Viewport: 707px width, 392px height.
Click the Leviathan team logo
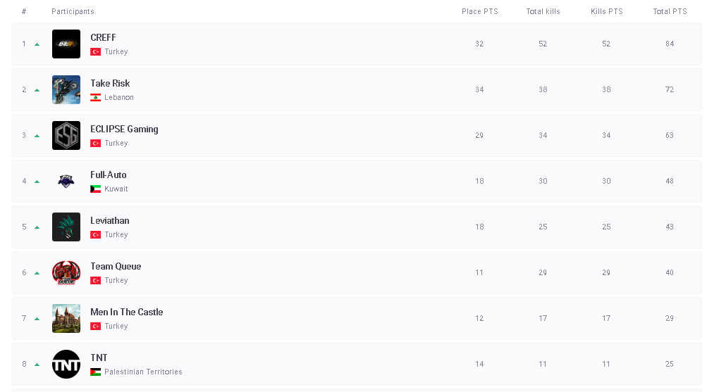[66, 227]
